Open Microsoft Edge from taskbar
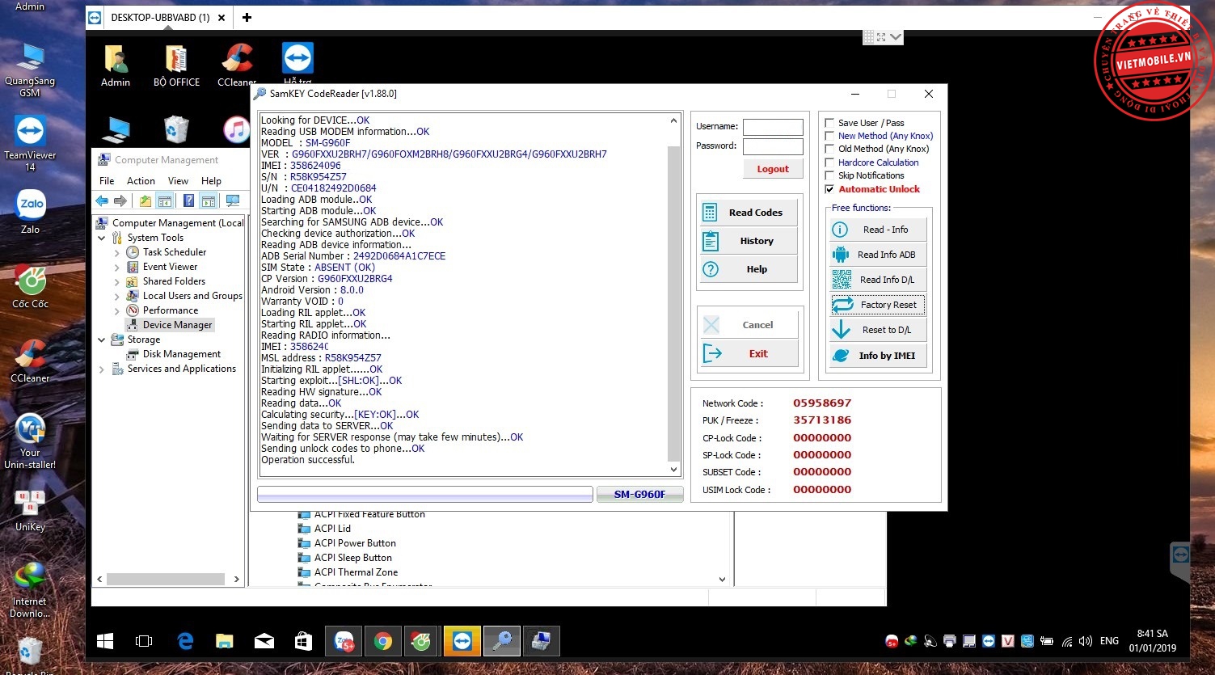1215x675 pixels. (185, 642)
